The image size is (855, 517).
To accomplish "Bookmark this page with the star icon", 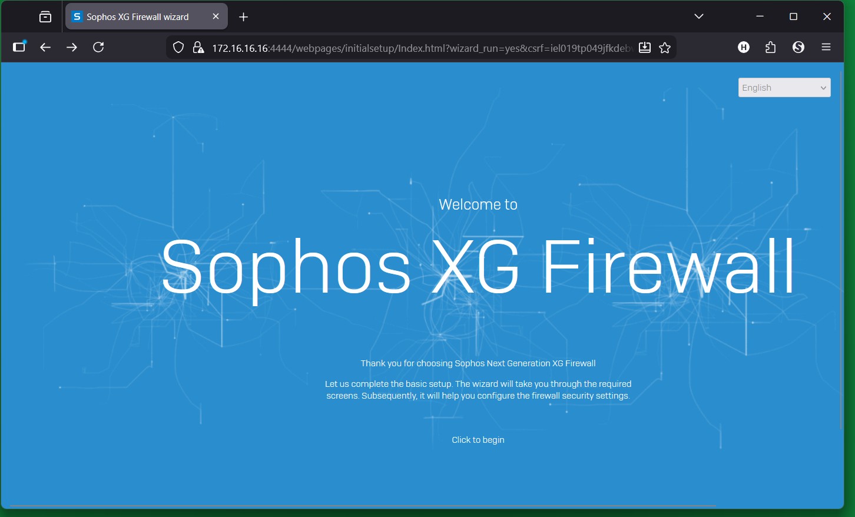I will coord(665,48).
